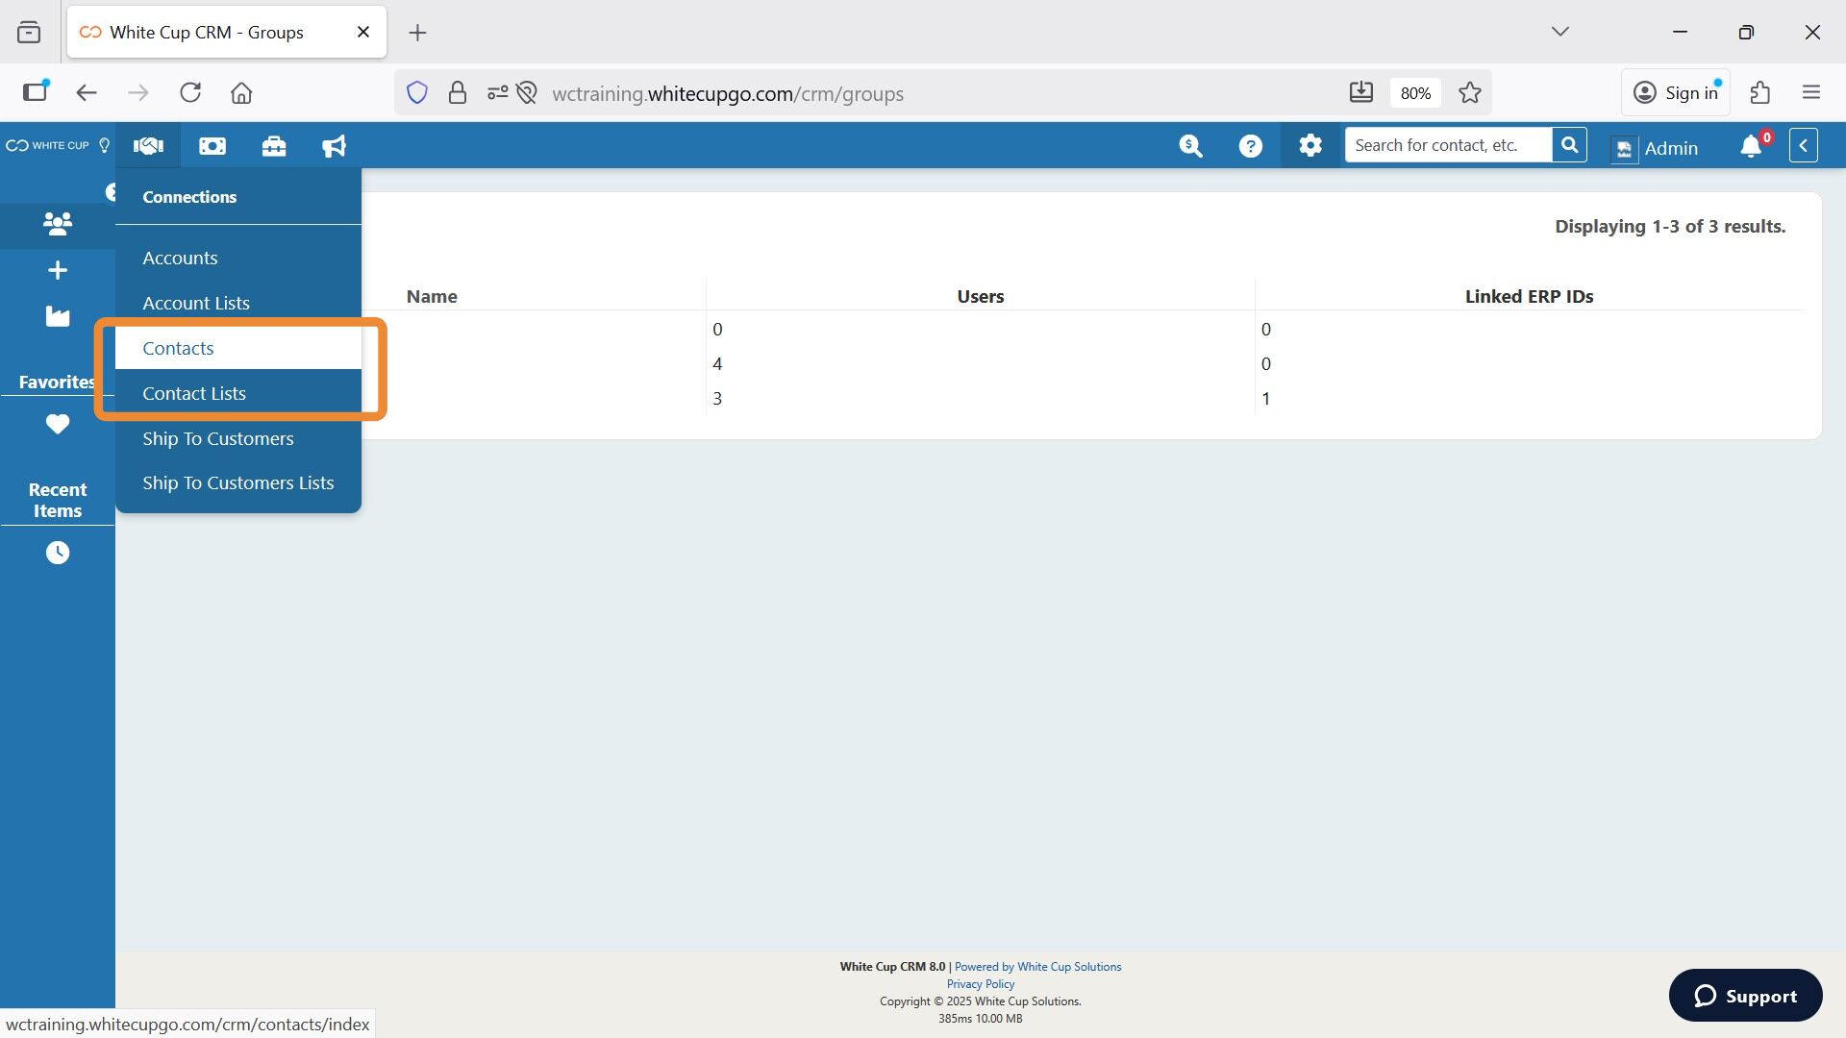The width and height of the screenshot is (1846, 1038).
Task: Reload the page with refresh icon
Action: (x=190, y=92)
